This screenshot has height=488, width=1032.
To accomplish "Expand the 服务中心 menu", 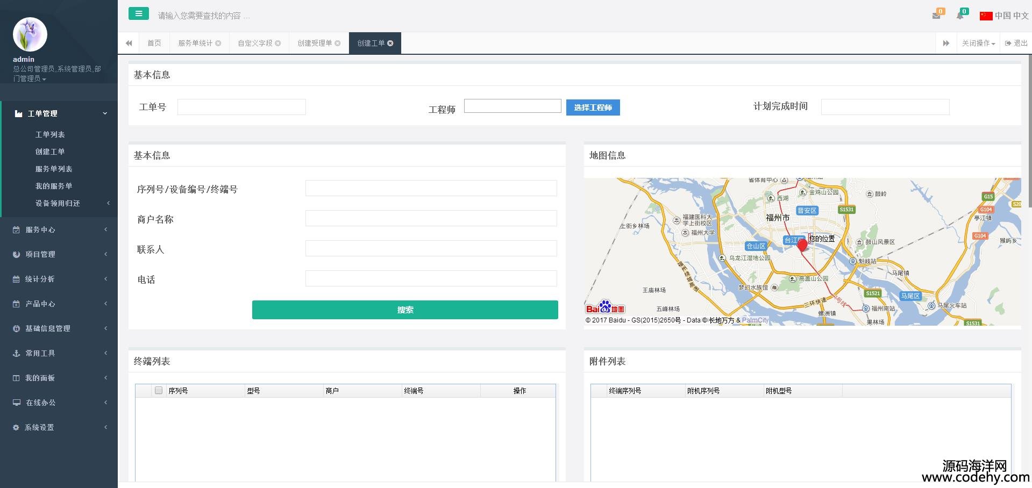I will pyautogui.click(x=59, y=229).
